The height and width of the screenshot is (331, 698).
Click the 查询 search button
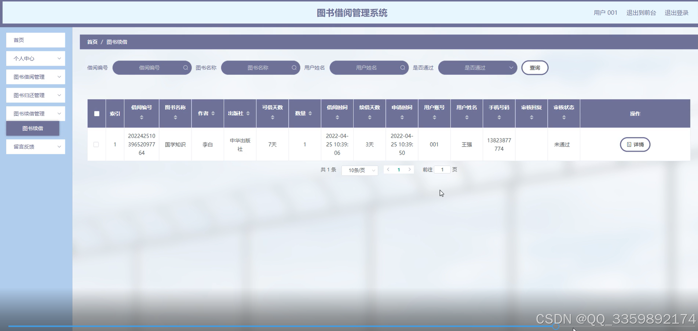pyautogui.click(x=535, y=67)
